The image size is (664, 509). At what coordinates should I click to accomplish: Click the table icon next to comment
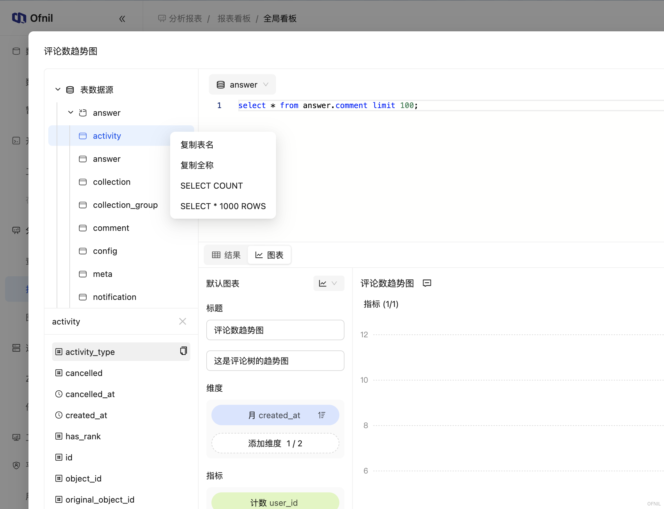(83, 228)
